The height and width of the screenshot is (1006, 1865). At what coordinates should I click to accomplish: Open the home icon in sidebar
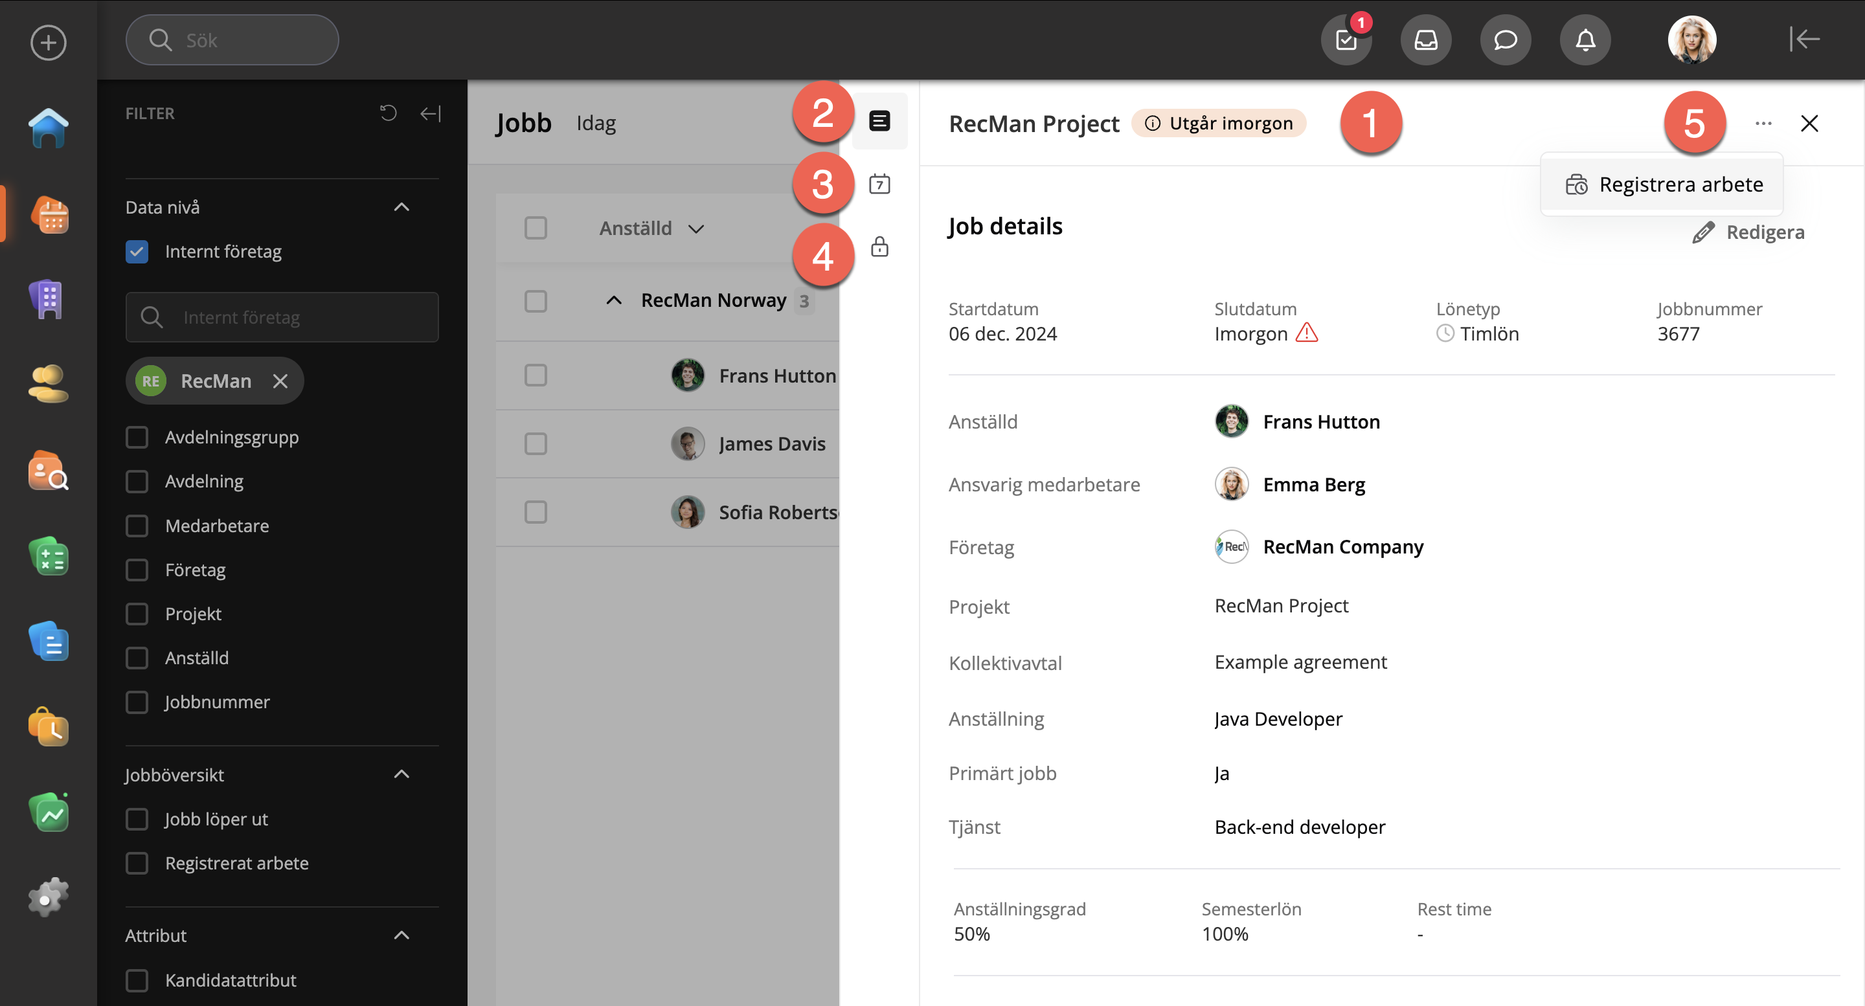49,128
